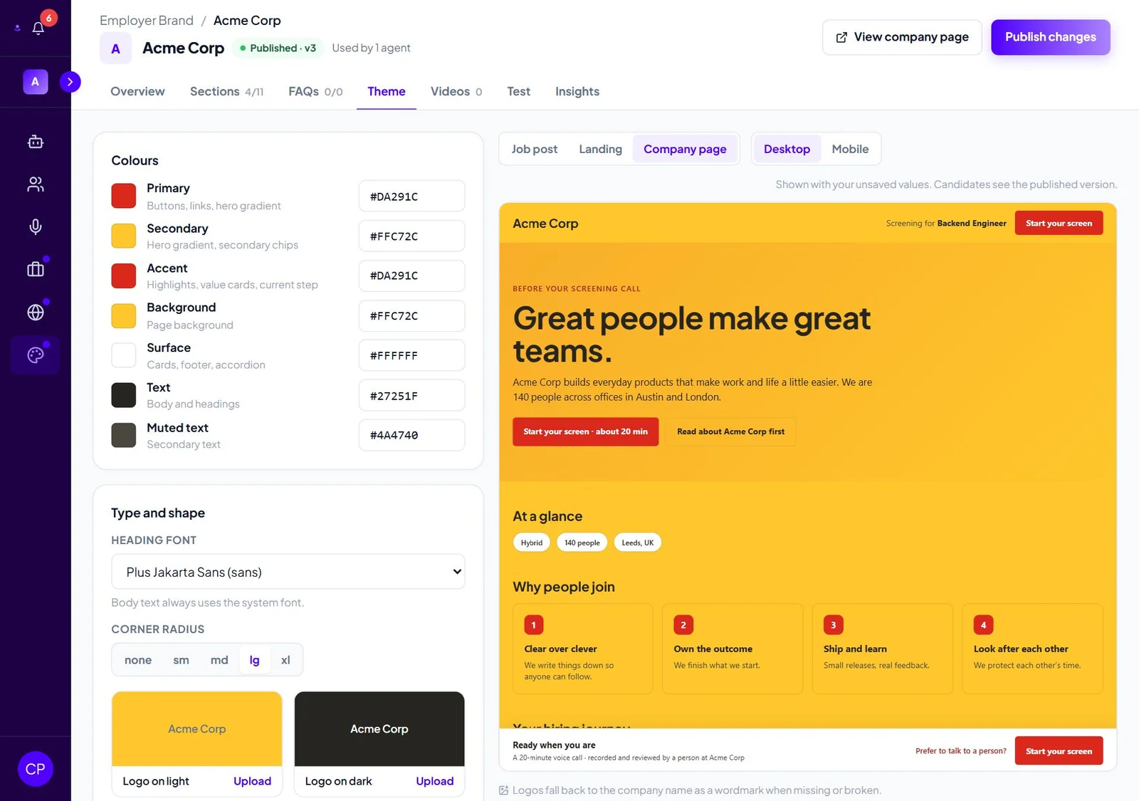
Task: Expand sidebar with the arrow button
Action: coord(70,82)
